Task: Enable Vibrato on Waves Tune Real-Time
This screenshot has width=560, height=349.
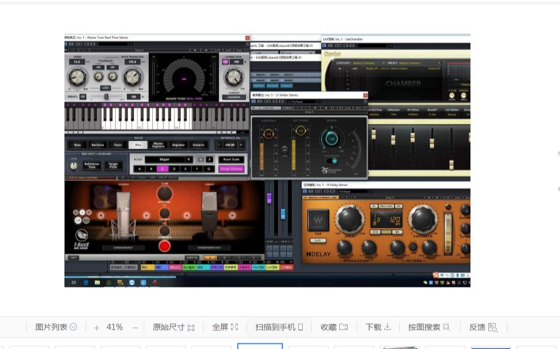Action: [x=83, y=96]
